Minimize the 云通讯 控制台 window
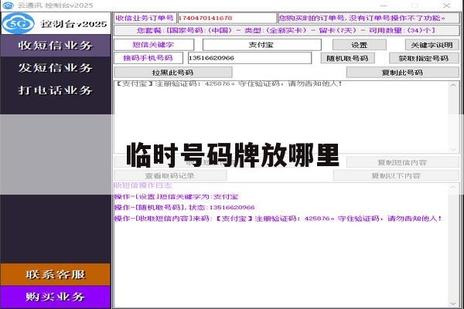This screenshot has height=309, width=464. pyautogui.click(x=384, y=5)
